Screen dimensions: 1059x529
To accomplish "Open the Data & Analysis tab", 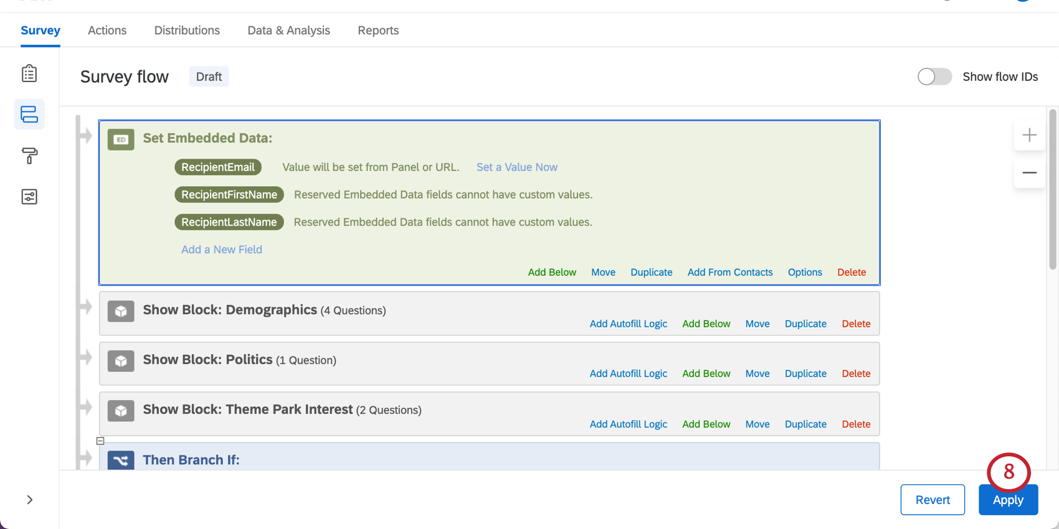I will (x=288, y=30).
